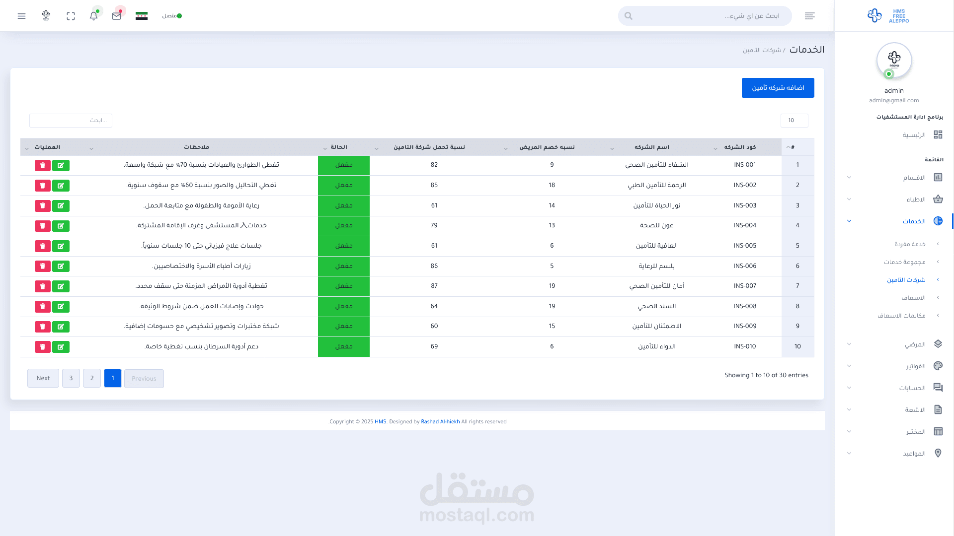Click the hamburger menu icon at top-left

[21, 16]
